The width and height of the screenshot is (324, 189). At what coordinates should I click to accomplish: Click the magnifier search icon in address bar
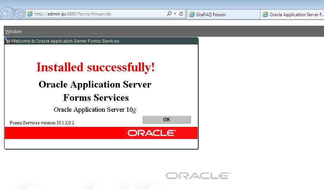click(169, 14)
